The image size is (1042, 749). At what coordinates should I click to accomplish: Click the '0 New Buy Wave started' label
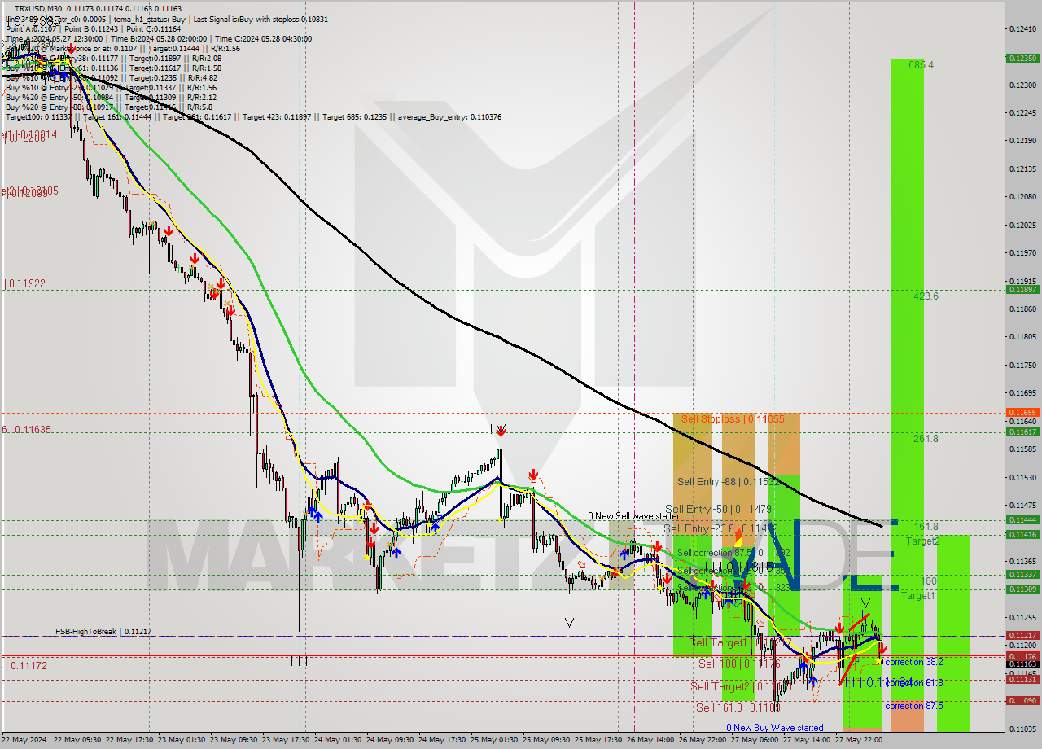[775, 726]
